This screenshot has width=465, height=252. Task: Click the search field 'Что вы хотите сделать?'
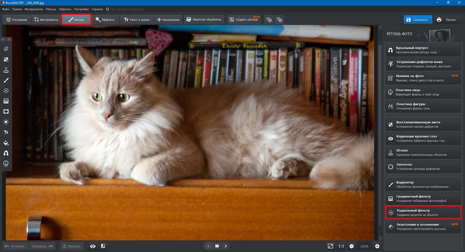pos(127,9)
